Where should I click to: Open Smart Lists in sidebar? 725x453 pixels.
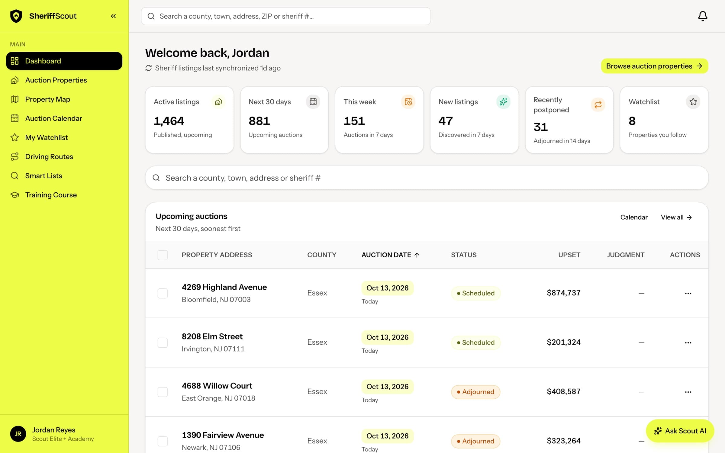64,176
